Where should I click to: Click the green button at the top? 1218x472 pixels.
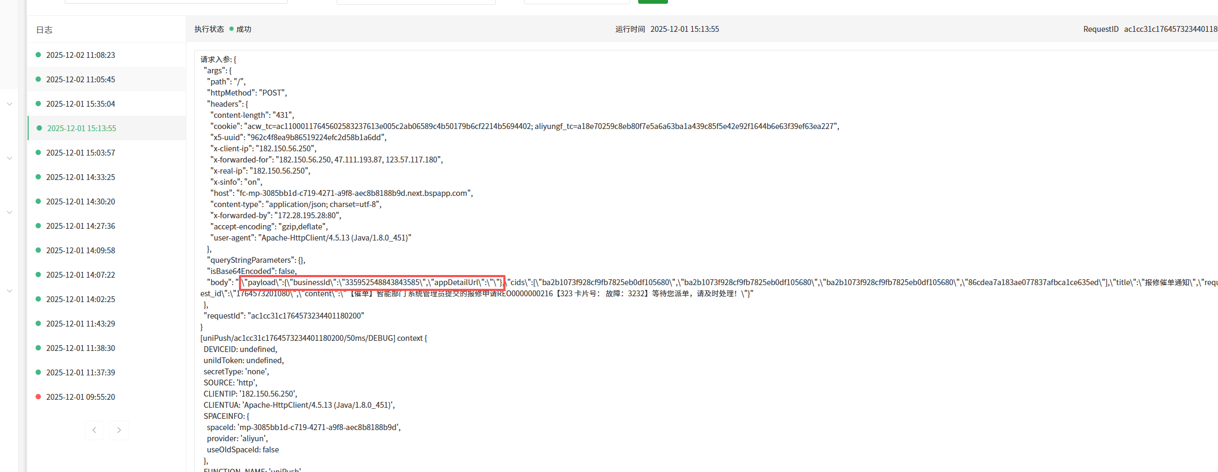point(653,2)
